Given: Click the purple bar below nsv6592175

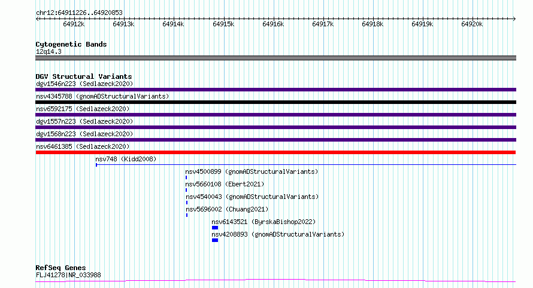Looking at the screenshot, I should [275, 115].
